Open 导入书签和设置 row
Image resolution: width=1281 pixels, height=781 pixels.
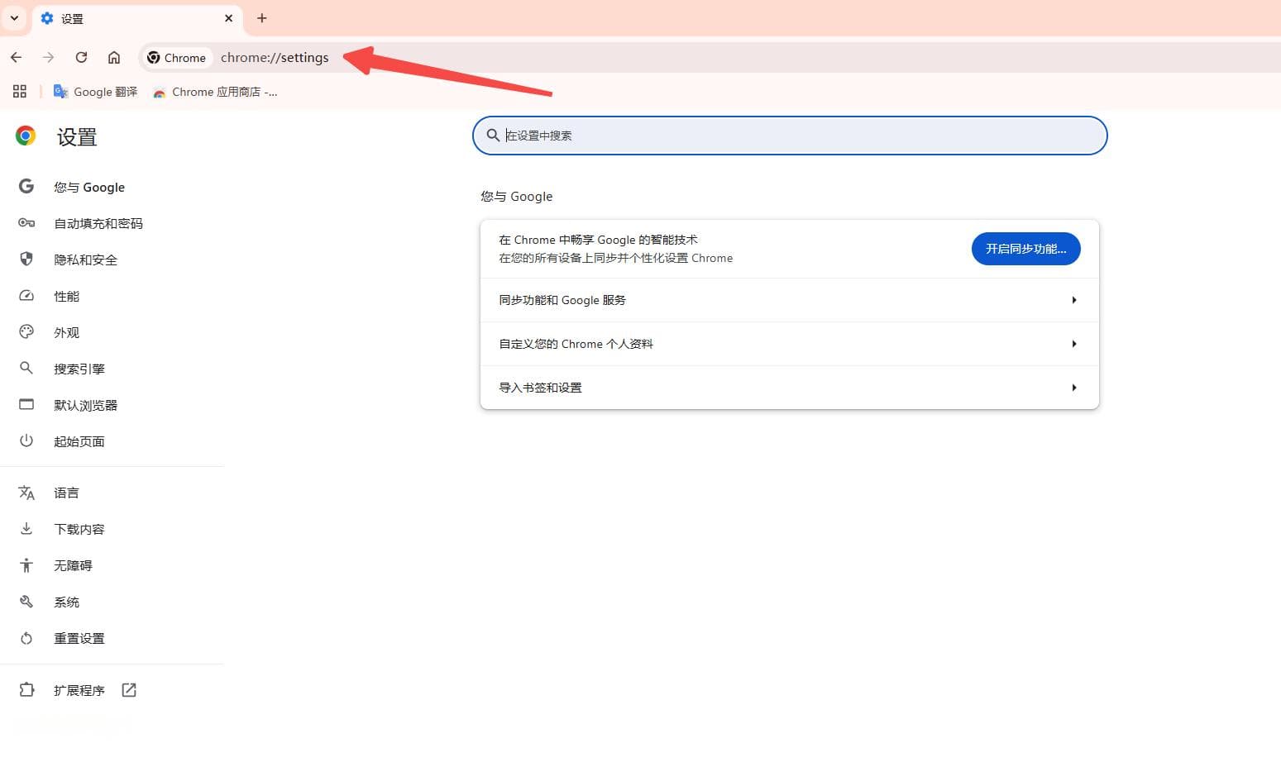[790, 388]
